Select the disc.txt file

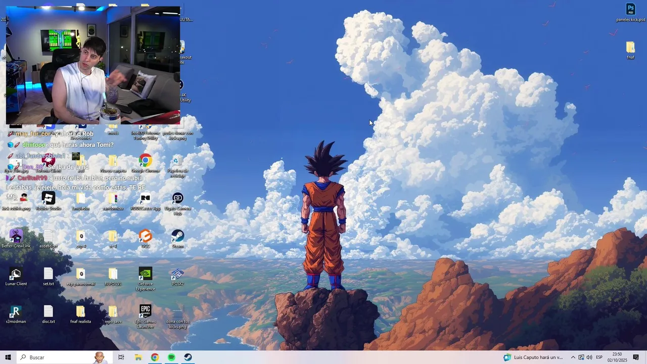pyautogui.click(x=49, y=314)
